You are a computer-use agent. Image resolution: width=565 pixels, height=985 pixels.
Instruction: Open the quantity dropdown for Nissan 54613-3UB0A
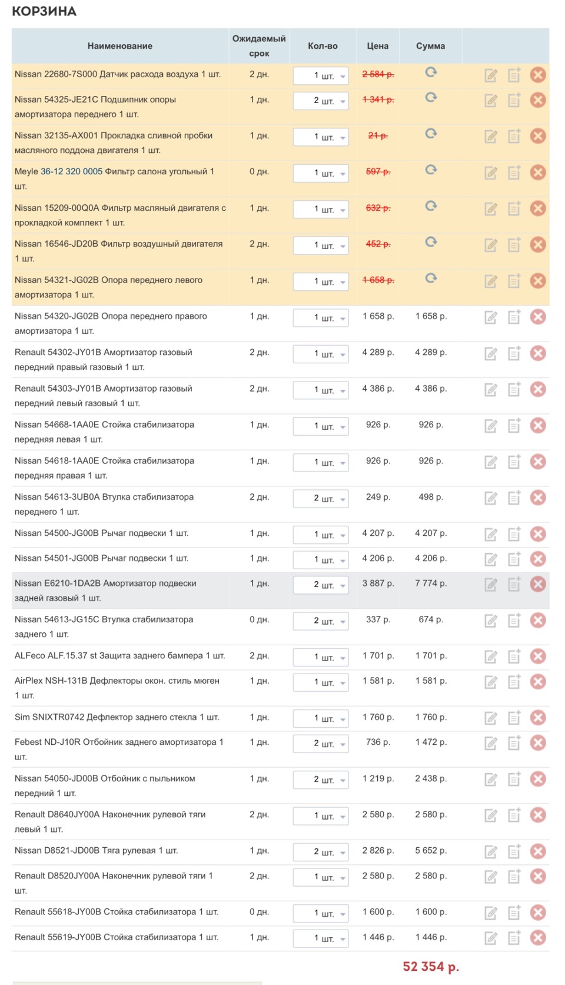(321, 499)
